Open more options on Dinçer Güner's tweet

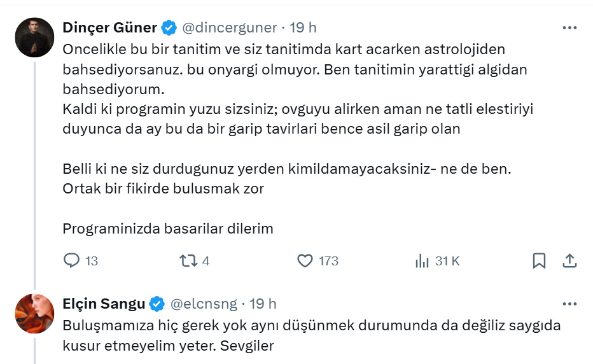point(569,28)
